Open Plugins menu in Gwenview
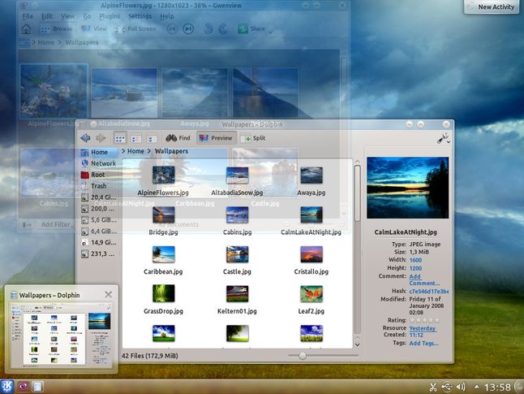524x394 pixels. click(110, 16)
